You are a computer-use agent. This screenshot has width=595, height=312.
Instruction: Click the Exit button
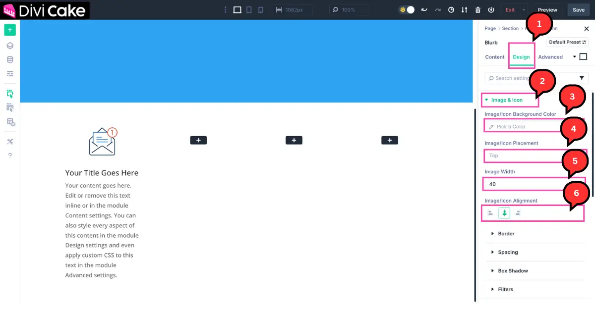510,10
